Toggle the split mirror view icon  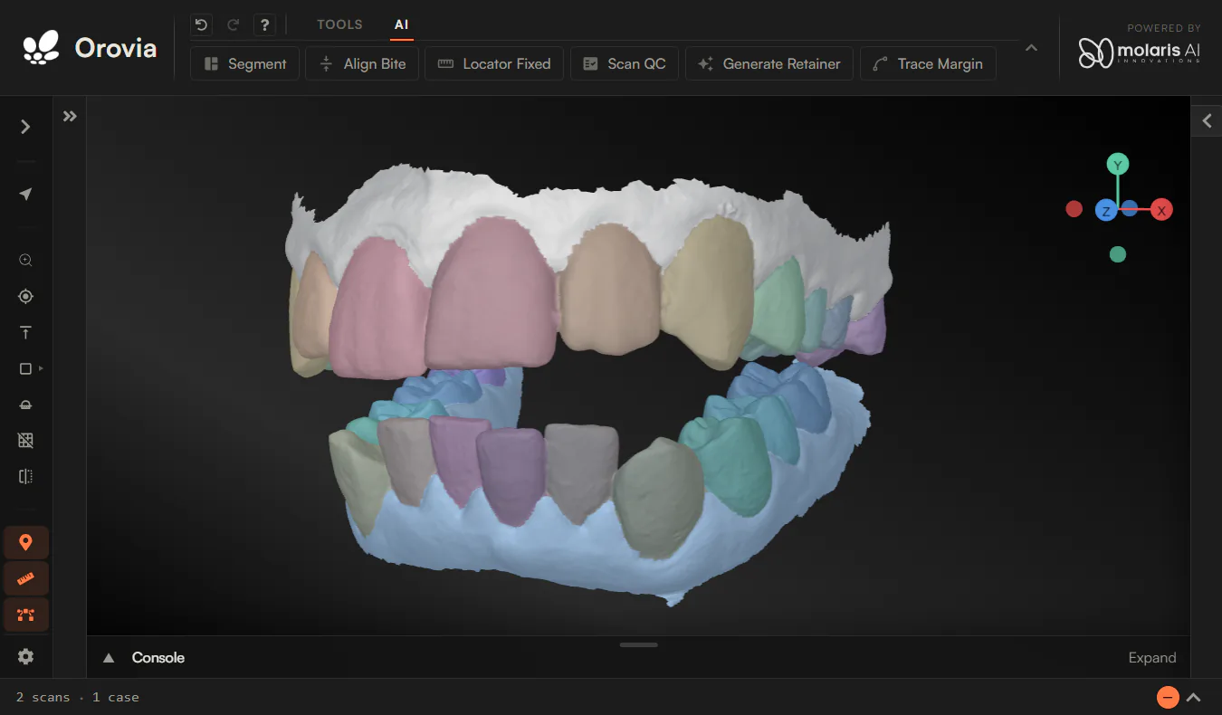coord(25,476)
